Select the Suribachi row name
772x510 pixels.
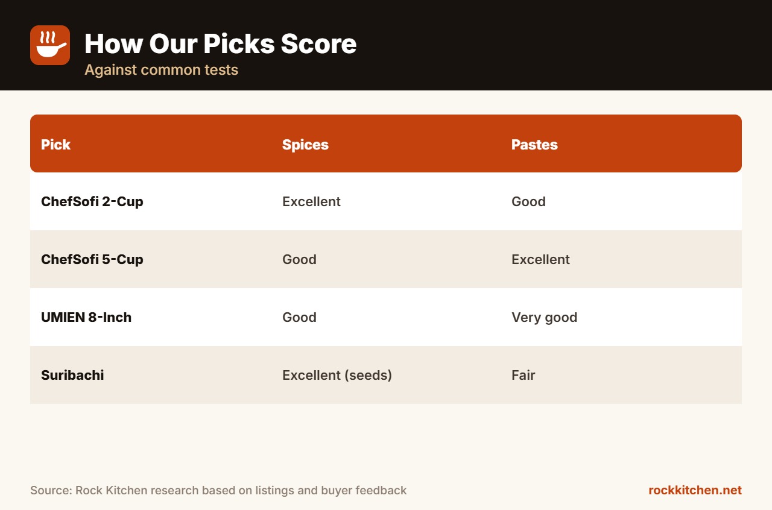point(72,375)
